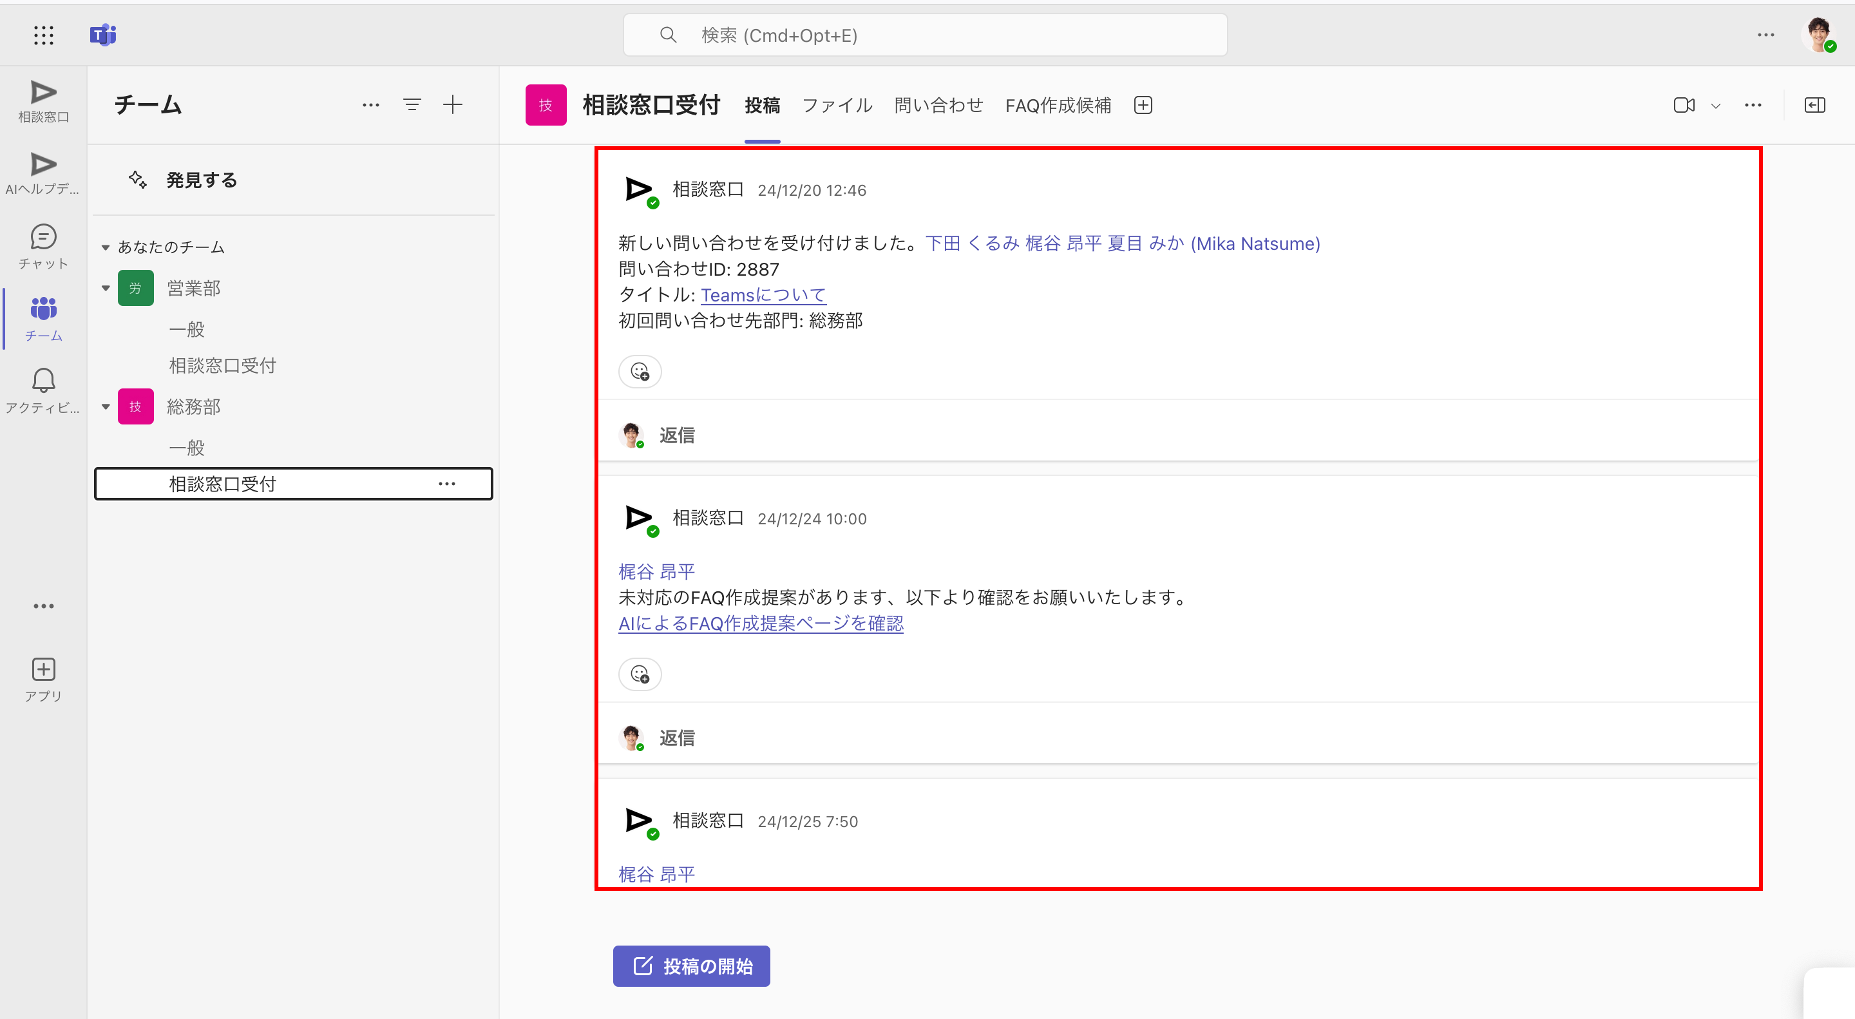
Task: Select 相談窓口受付 channel under 営業部
Action: (222, 366)
